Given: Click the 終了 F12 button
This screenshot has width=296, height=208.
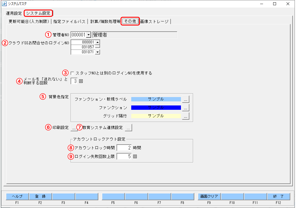Looking at the screenshot, I should (278, 196).
